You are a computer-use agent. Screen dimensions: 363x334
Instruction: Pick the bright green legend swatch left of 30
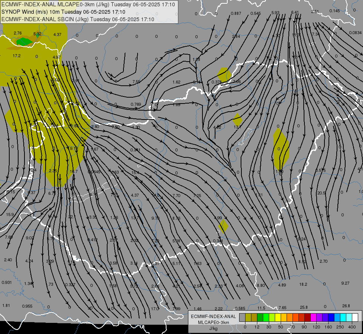266,318
